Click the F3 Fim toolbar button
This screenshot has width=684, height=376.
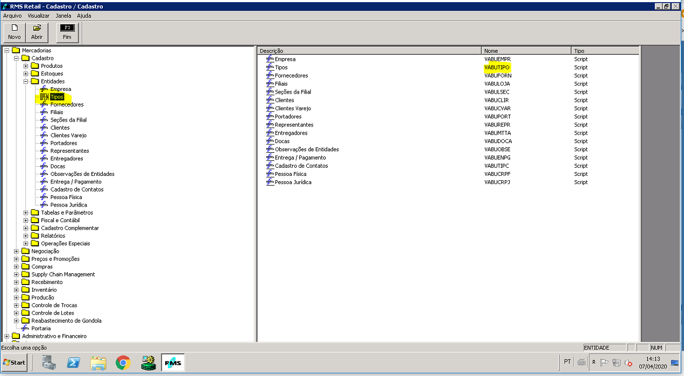(x=67, y=32)
